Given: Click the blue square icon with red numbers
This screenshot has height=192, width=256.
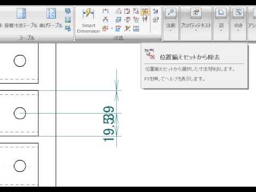Looking at the screenshot, I should (118, 28).
